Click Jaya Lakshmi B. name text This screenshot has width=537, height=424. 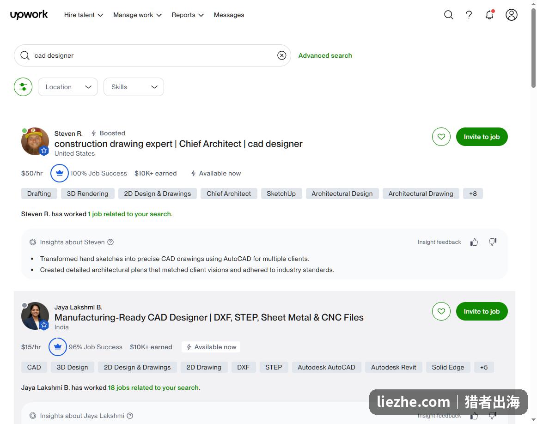(x=79, y=307)
